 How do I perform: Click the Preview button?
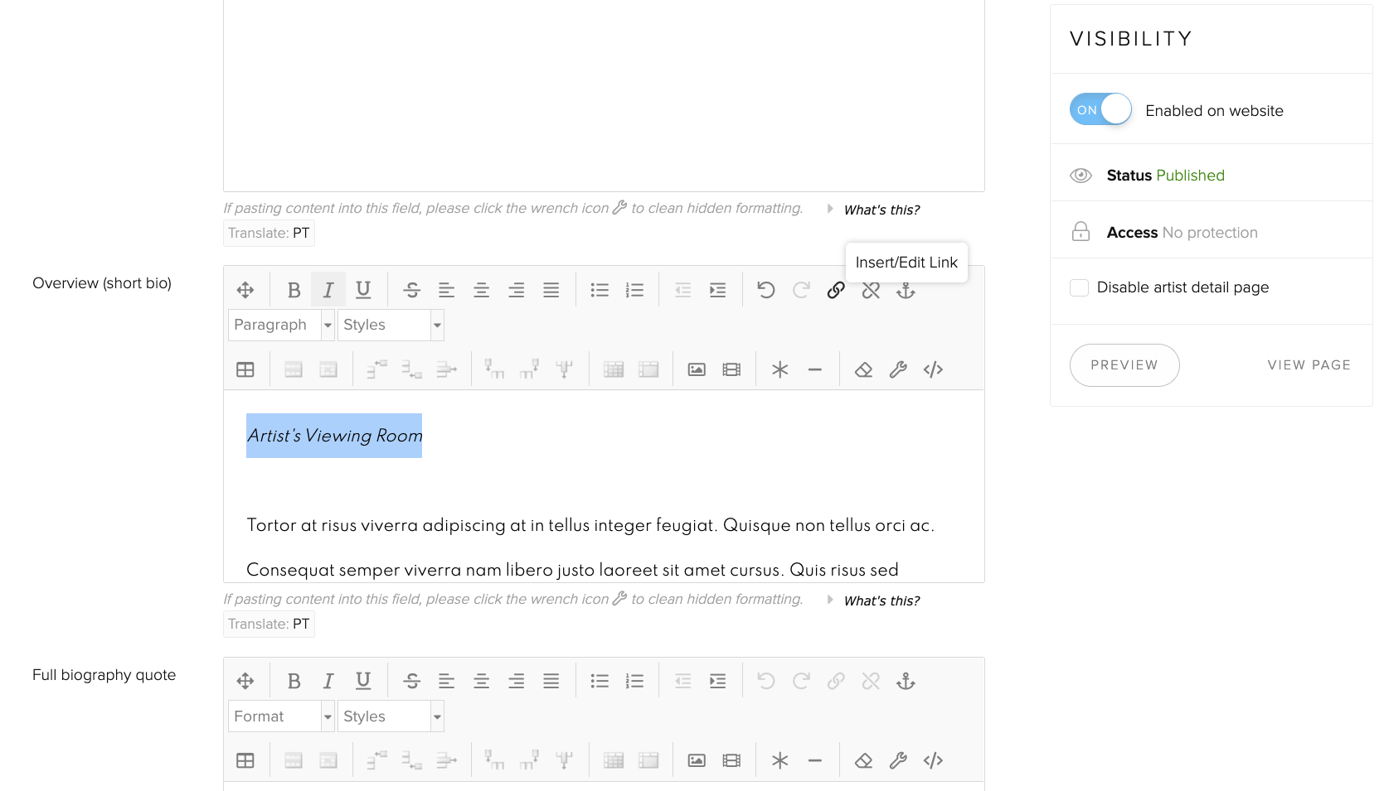coord(1124,365)
